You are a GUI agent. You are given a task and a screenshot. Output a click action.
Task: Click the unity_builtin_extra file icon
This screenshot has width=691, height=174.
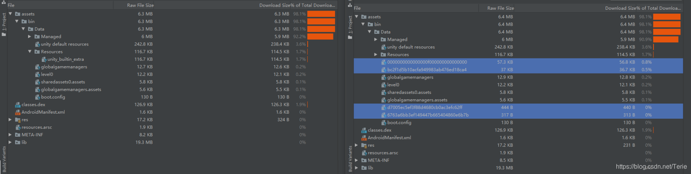[x=44, y=59]
